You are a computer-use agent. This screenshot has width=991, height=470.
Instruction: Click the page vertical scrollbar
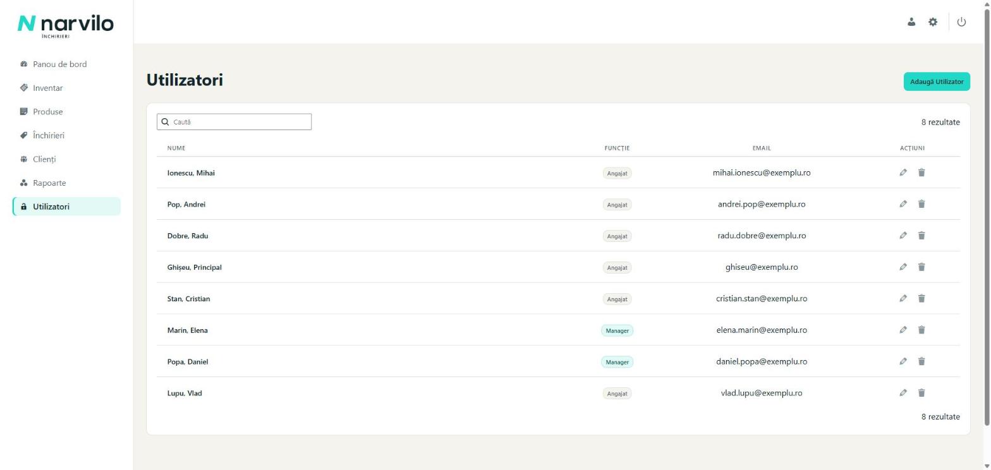(987, 218)
